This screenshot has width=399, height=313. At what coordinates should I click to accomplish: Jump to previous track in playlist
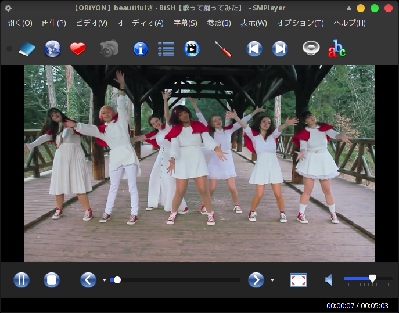[254, 49]
